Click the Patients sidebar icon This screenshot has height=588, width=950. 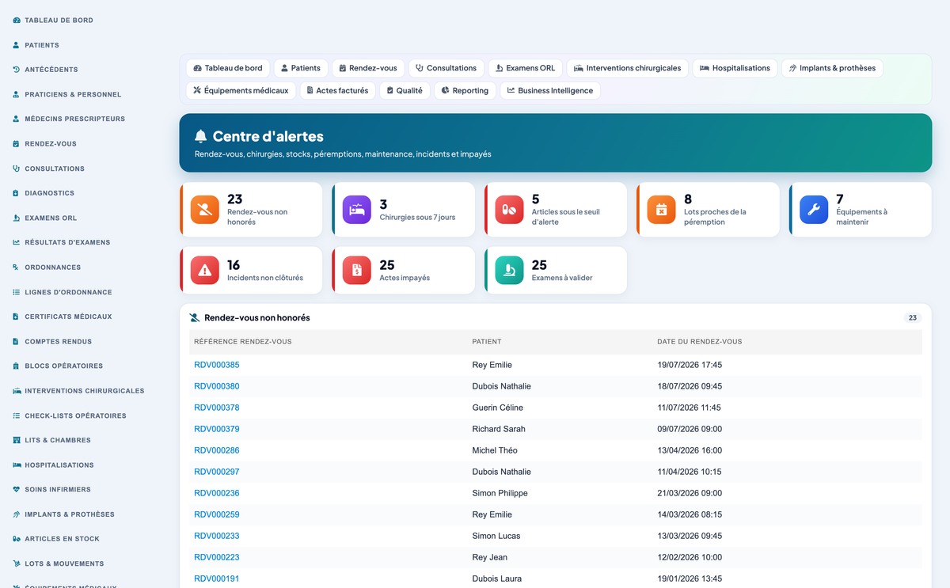pos(17,45)
